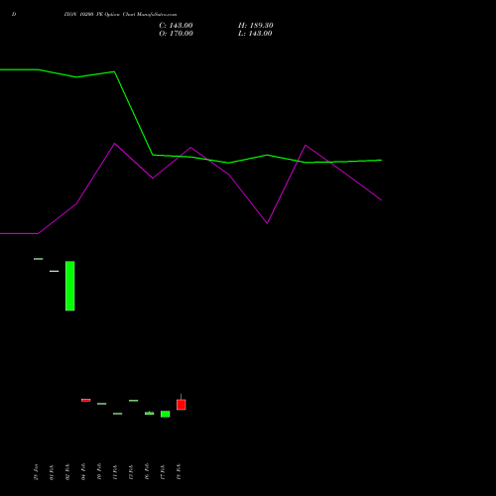Select the 02 Feb date label on the axis

coord(67,472)
